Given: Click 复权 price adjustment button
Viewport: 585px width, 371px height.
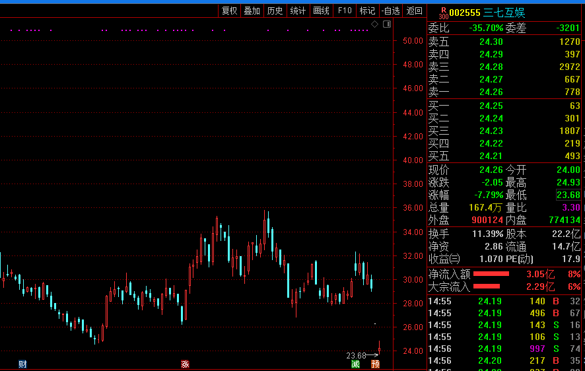Looking at the screenshot, I should point(229,11).
